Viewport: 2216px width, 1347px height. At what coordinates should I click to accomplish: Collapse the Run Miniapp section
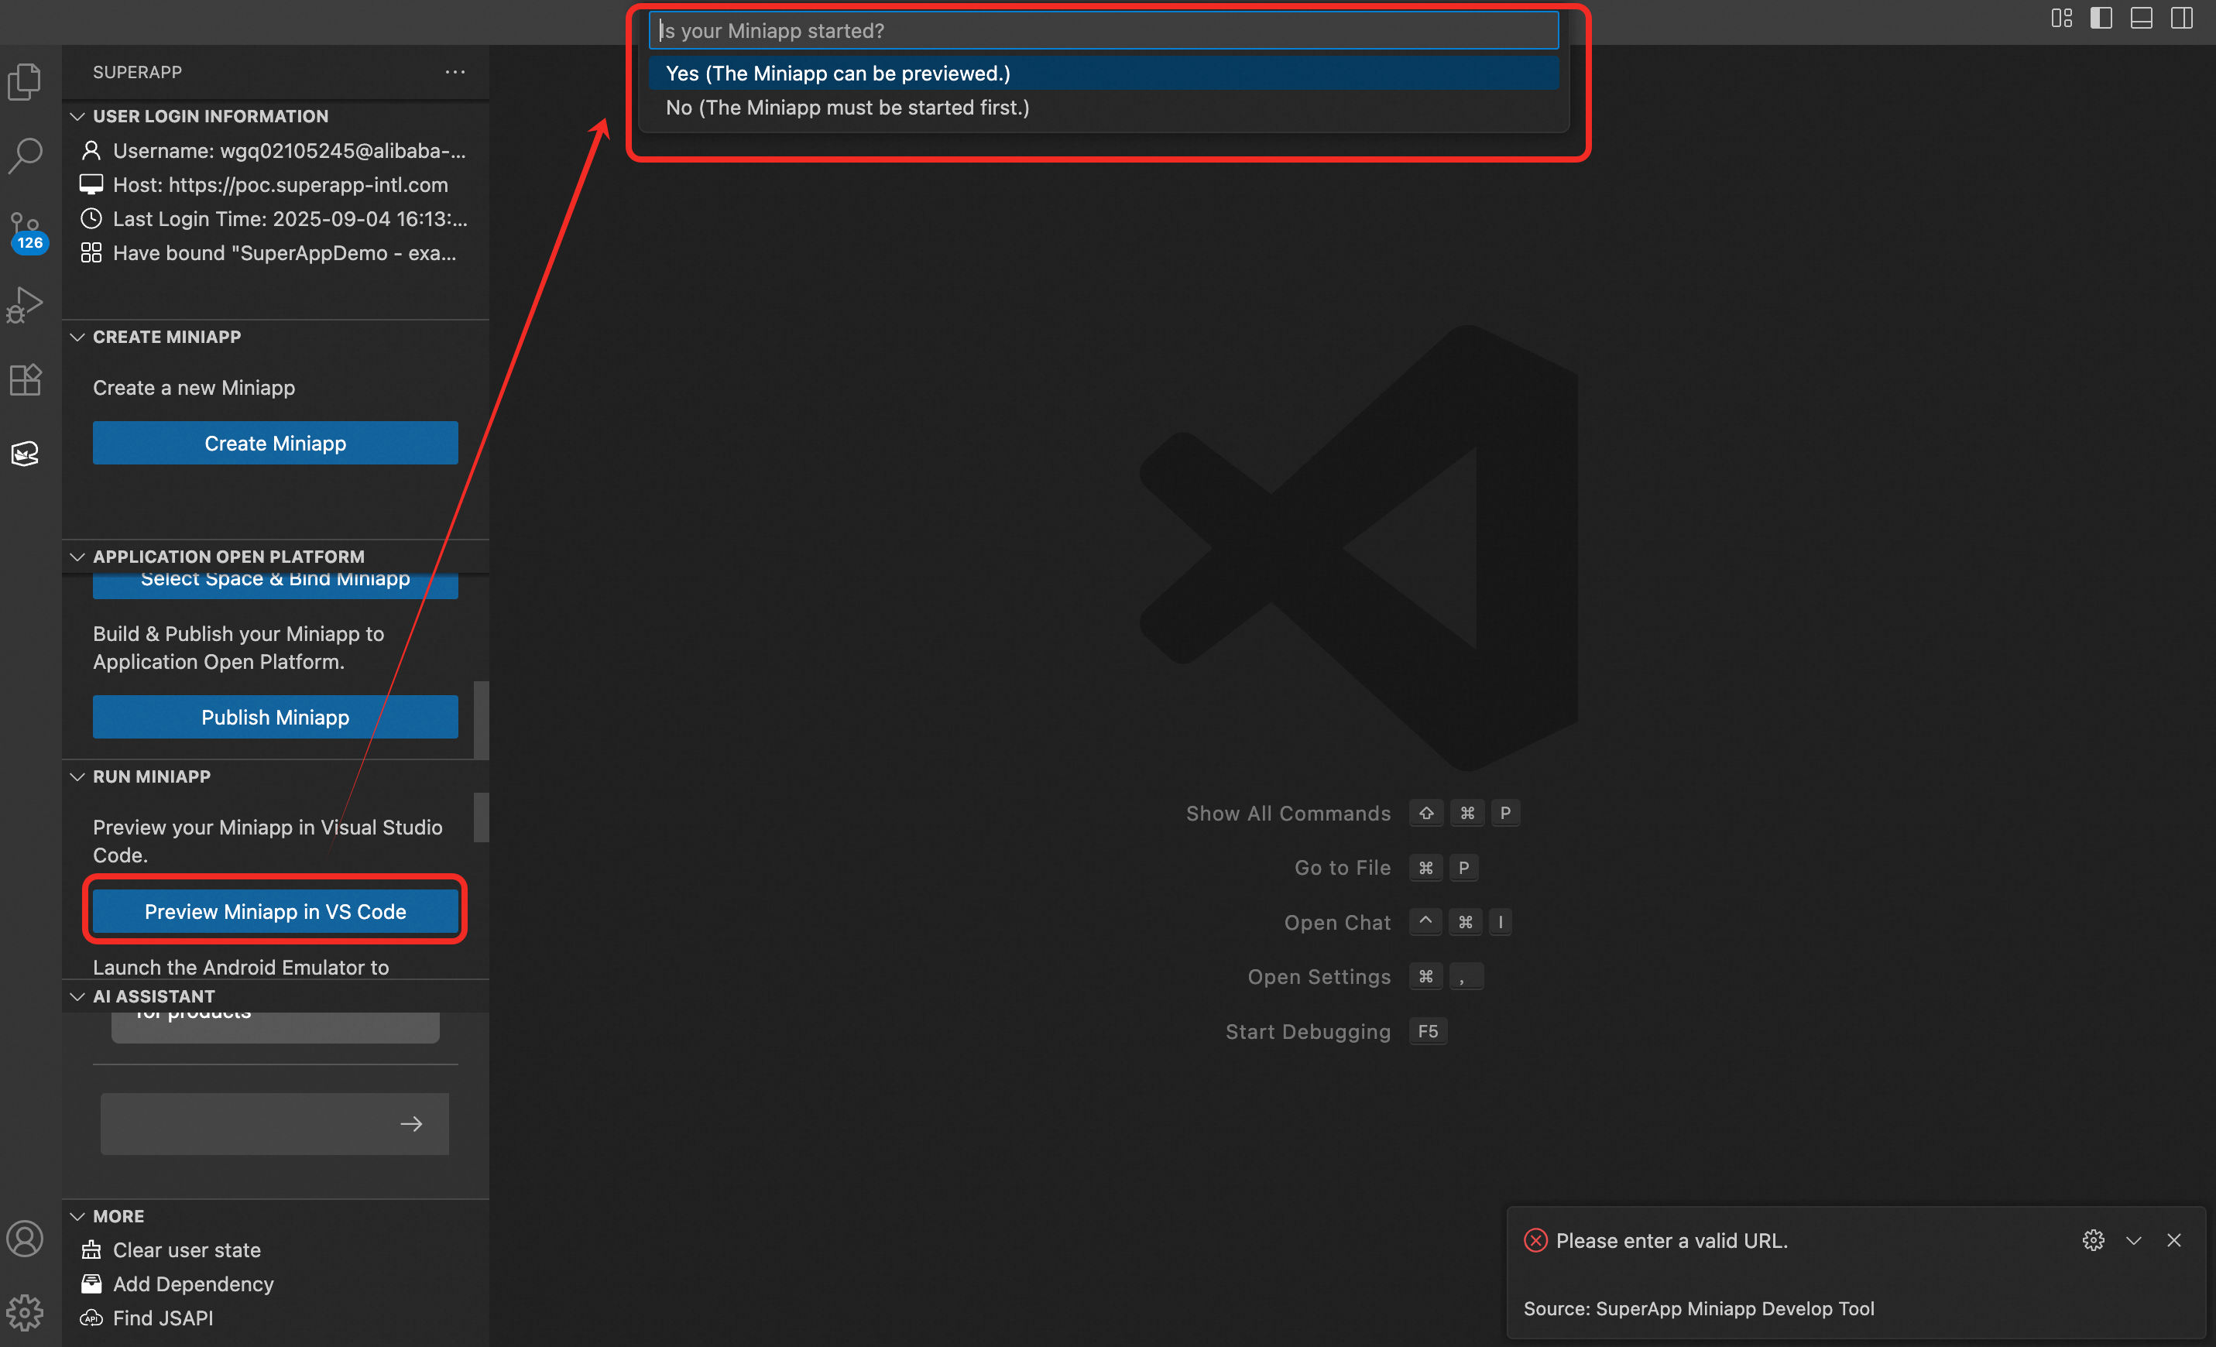[151, 776]
